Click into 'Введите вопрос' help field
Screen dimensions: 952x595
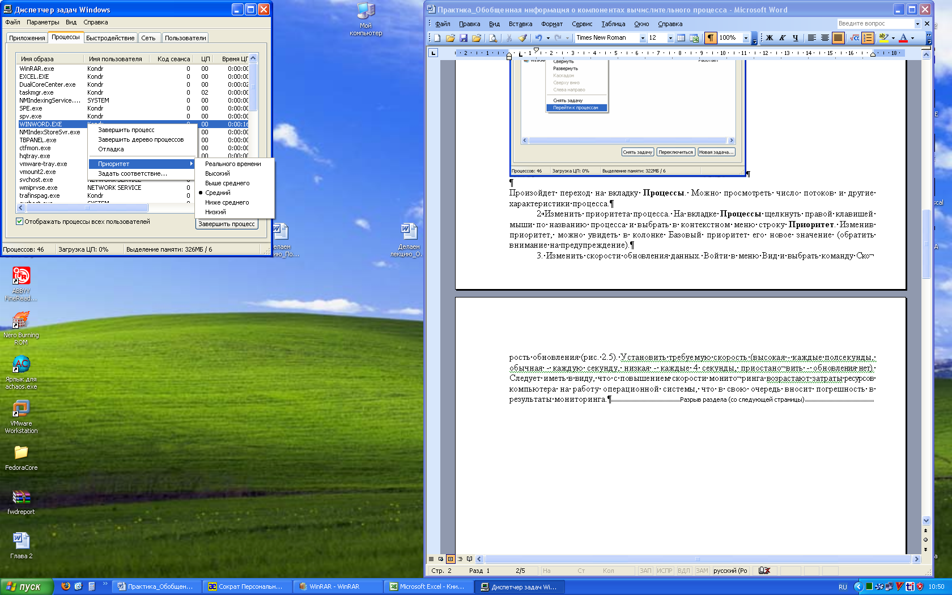[875, 24]
